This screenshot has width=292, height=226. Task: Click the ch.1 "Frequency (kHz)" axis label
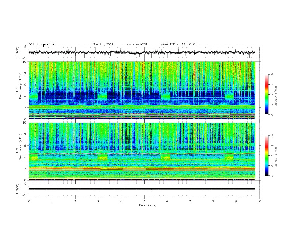[x=21, y=86]
